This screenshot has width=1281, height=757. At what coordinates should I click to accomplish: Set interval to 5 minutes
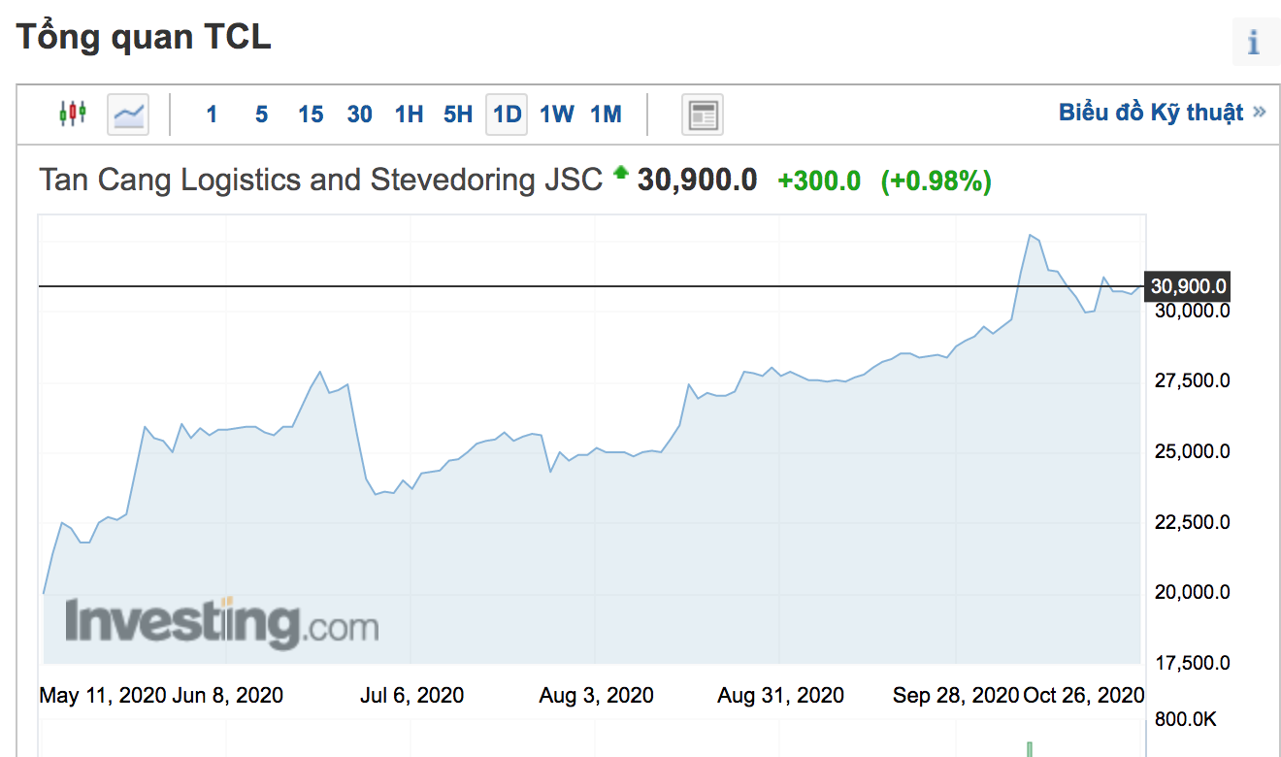click(x=261, y=115)
